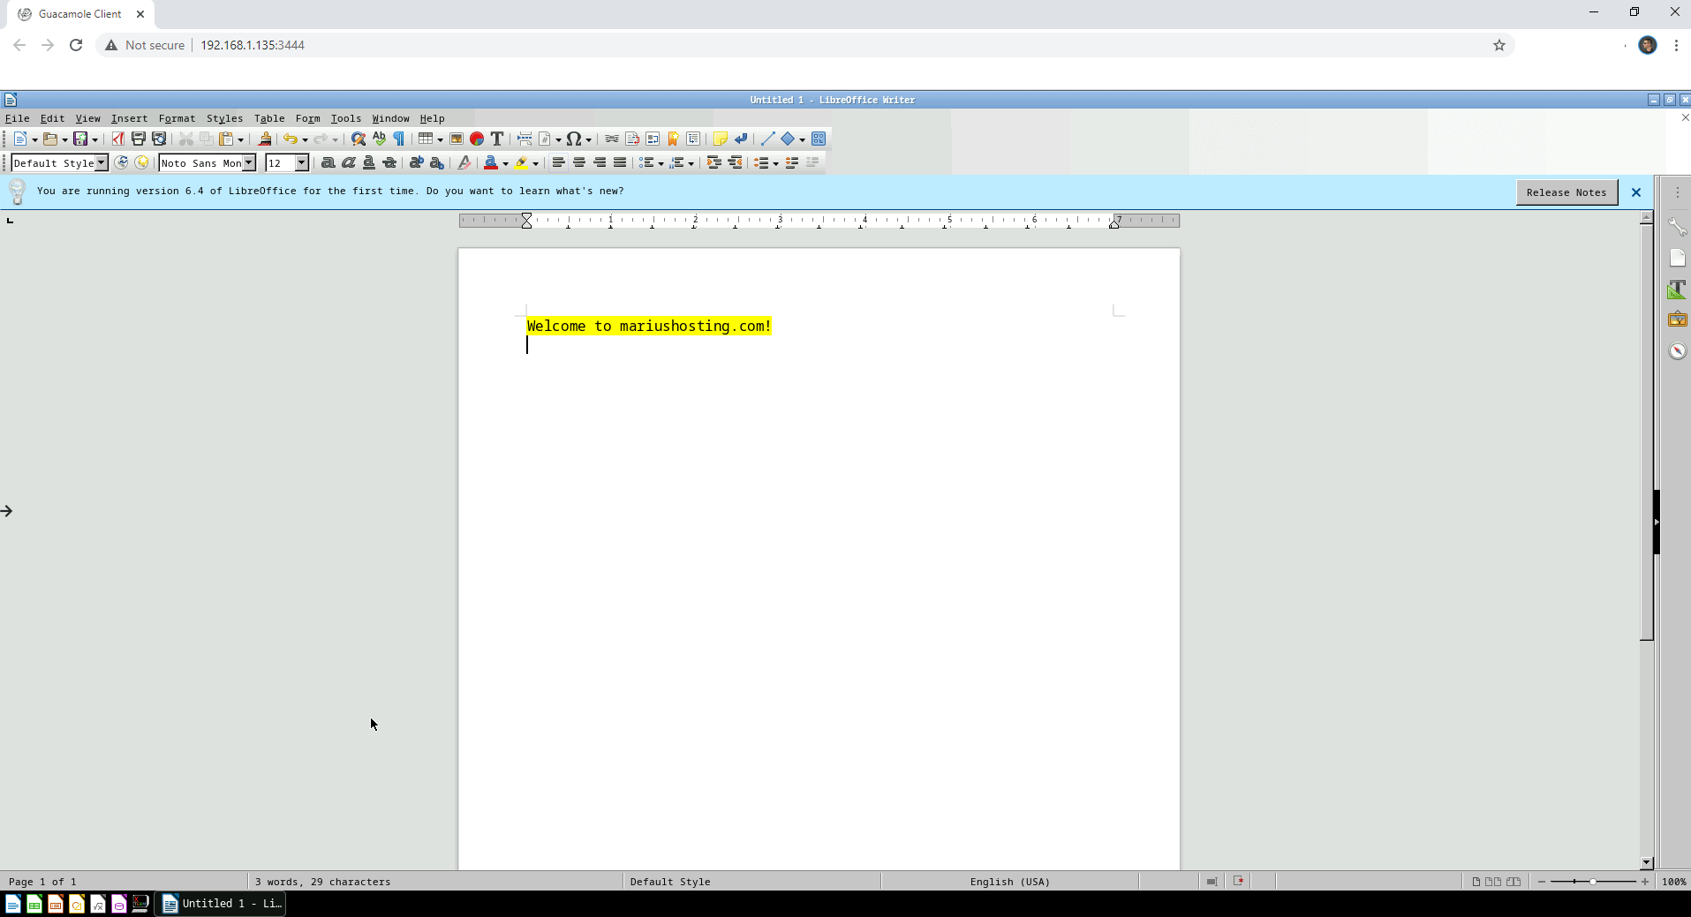Expand the Noto Sans Mono font dropdown
The width and height of the screenshot is (1691, 917).
249,162
